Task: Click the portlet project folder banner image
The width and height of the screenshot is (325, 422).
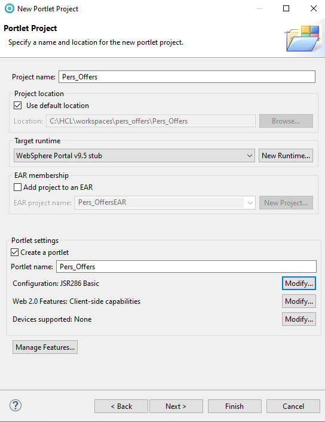Action: coord(303,38)
